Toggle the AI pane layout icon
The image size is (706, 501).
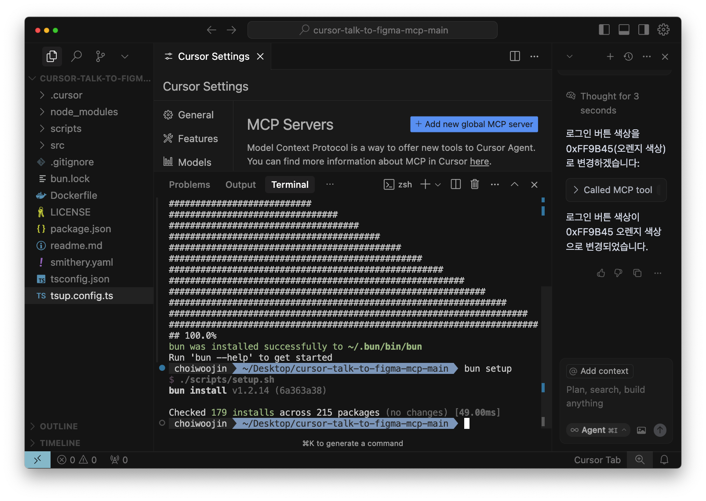coord(644,29)
